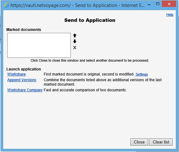Launch Workshare Compare

click(25, 90)
